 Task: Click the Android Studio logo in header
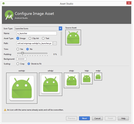coord(9,15)
